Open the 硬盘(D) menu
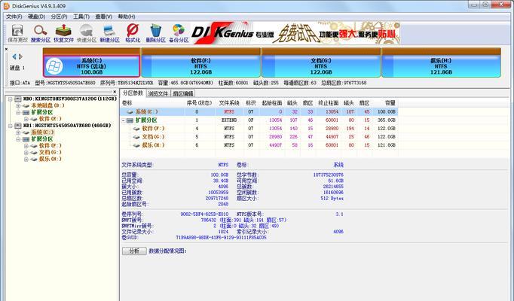Viewport: 514px width, 301px height. click(x=36, y=17)
